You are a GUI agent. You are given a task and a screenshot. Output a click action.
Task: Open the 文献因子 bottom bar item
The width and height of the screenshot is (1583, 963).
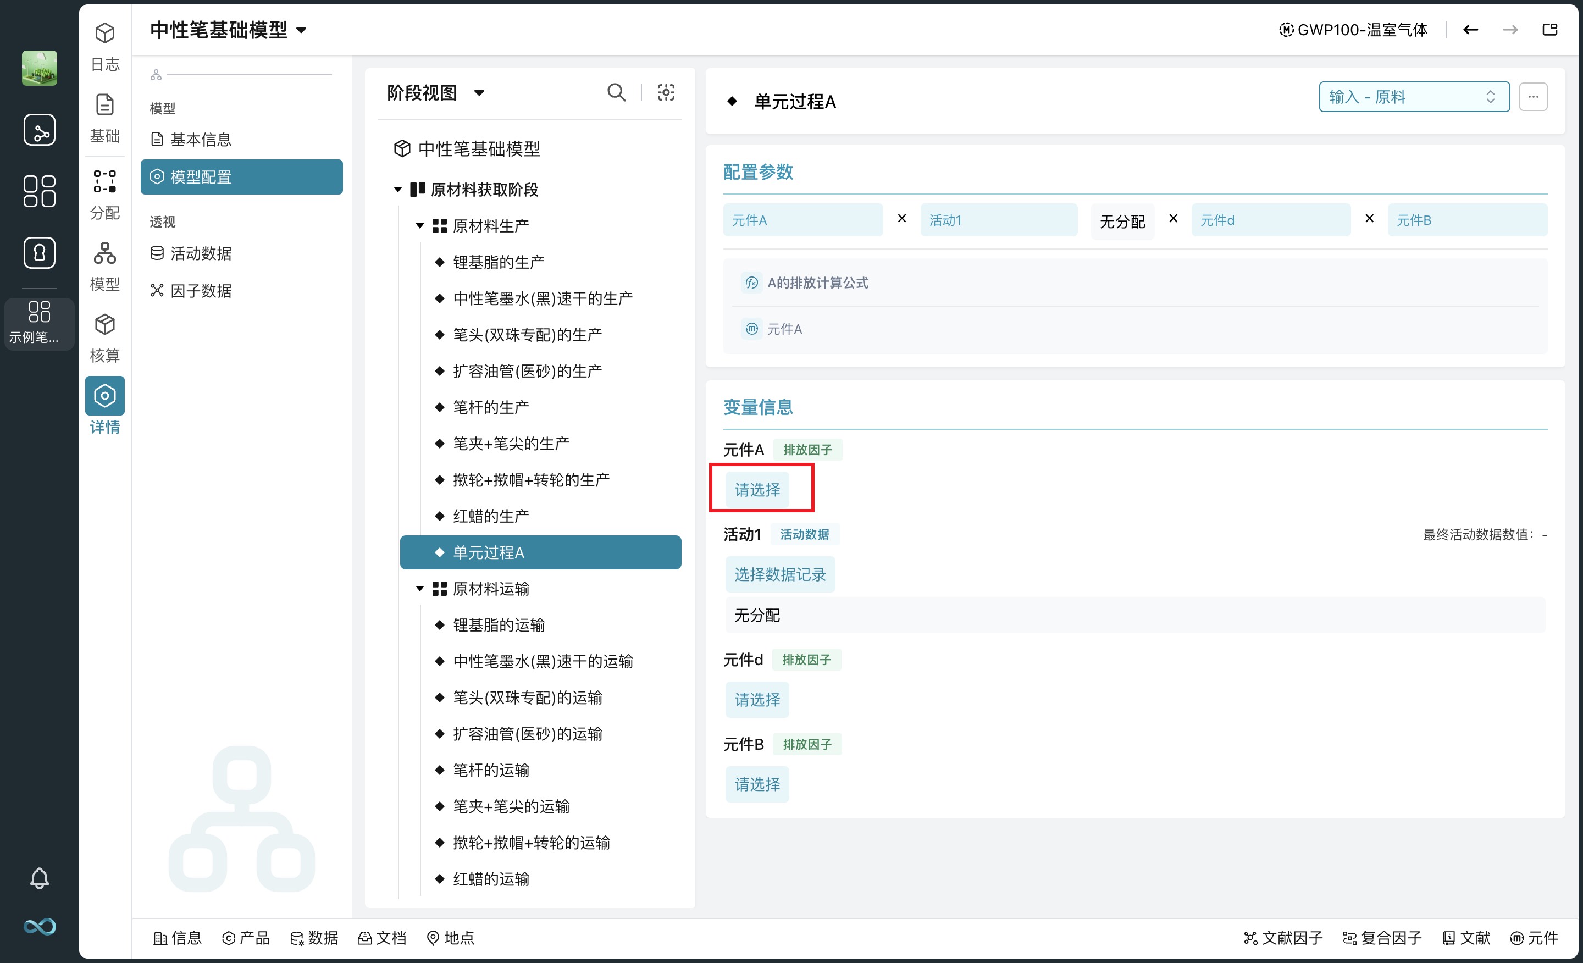click(x=1283, y=937)
